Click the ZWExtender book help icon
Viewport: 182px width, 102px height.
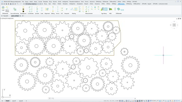pyautogui.click(x=119, y=9)
